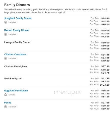This screenshot has height=113, width=112.
Task: Click review icon under Ravioli Family Dinner
Action: (x=5, y=34)
